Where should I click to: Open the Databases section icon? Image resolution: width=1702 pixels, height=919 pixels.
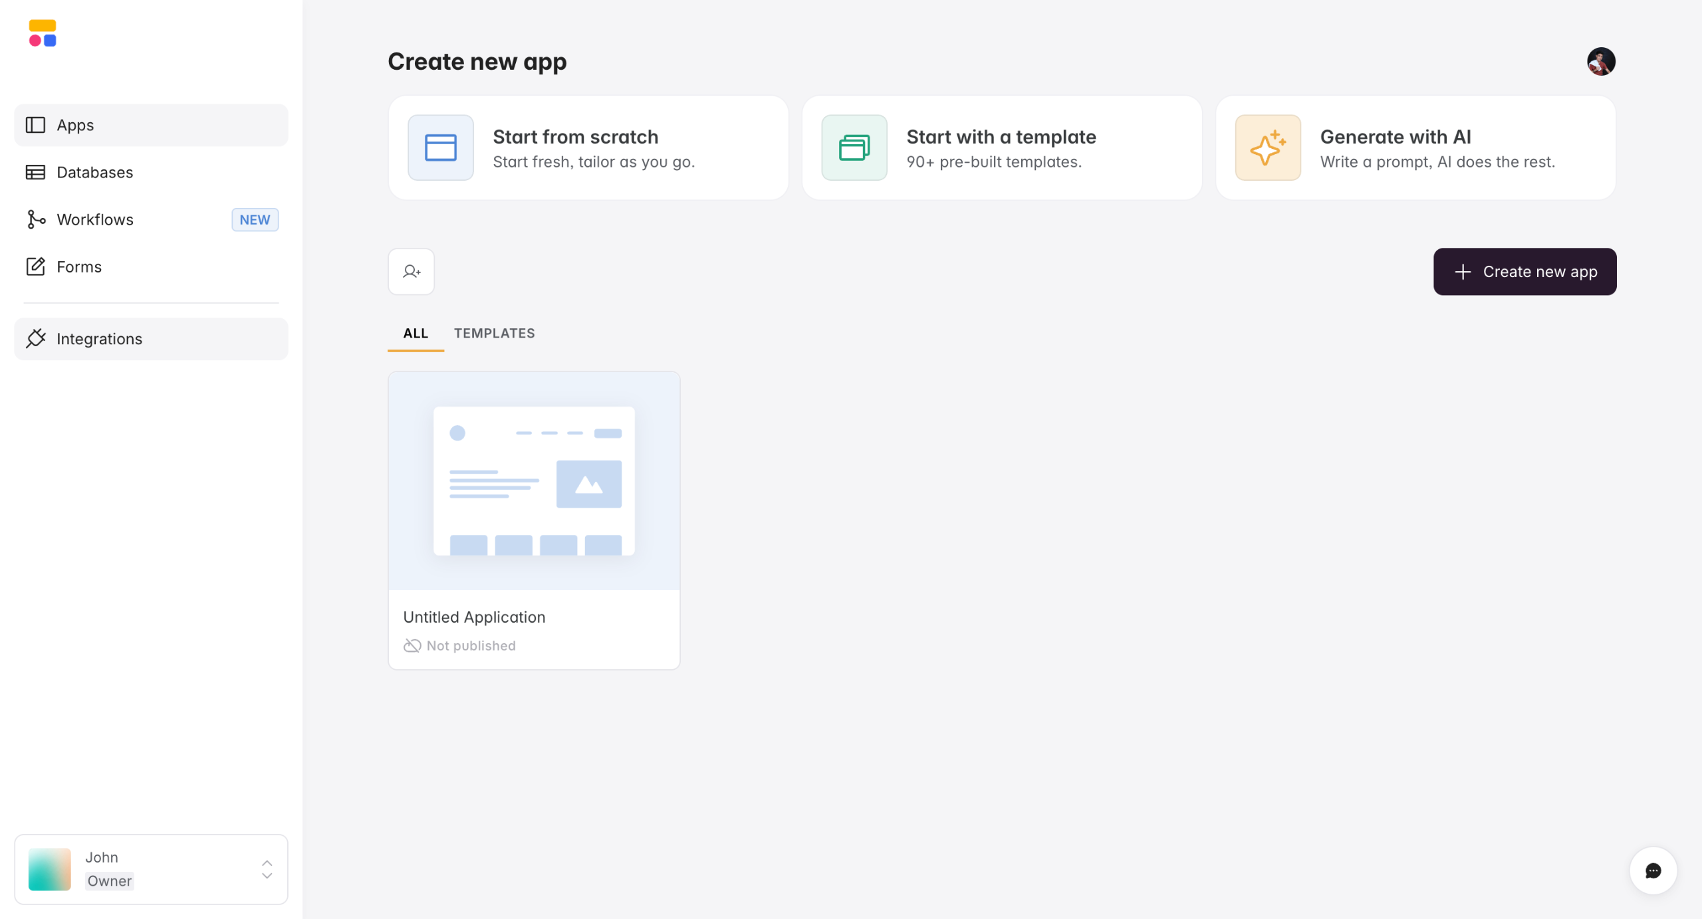[35, 172]
